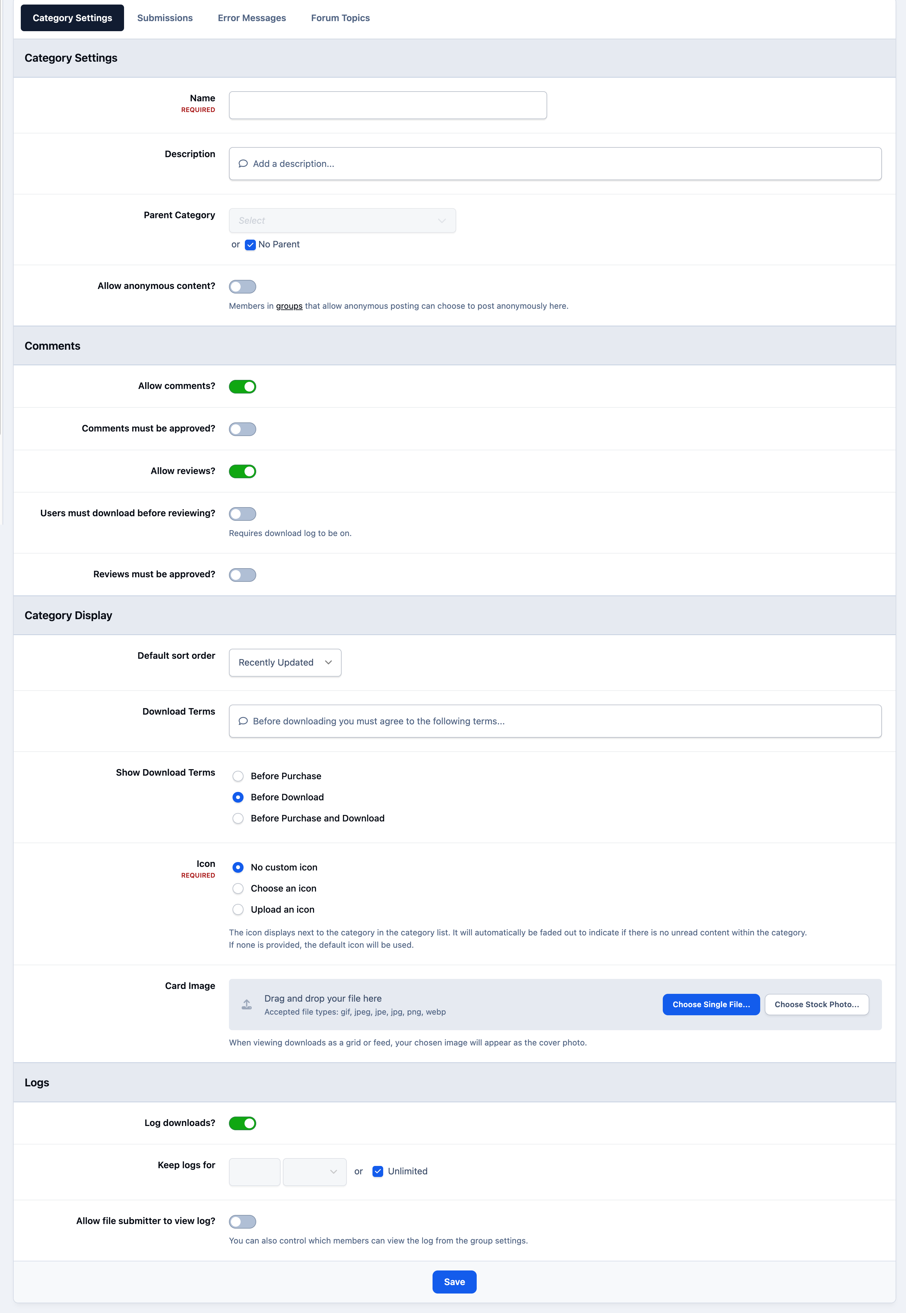Click the Choose Single File button
906x1313 pixels.
pyautogui.click(x=711, y=1004)
